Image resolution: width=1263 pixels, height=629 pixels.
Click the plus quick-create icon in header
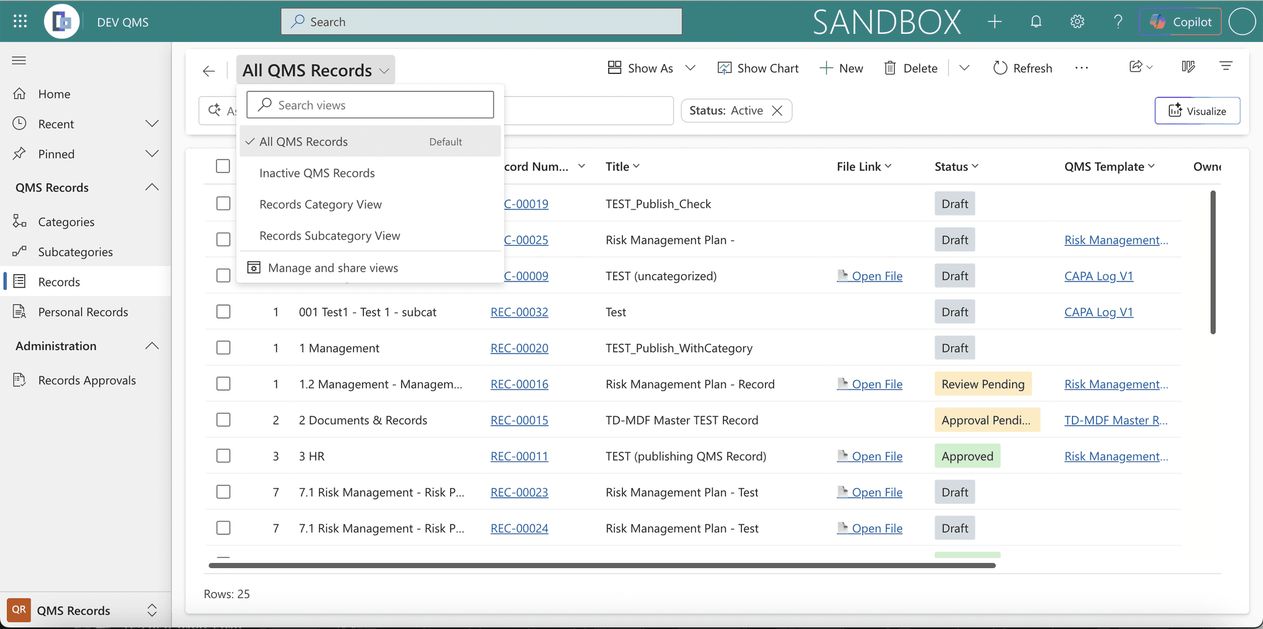click(x=995, y=22)
